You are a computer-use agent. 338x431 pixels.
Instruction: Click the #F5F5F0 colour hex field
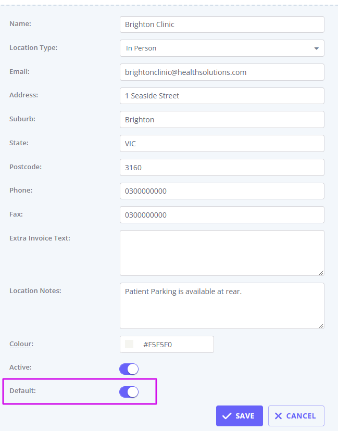[x=167, y=344]
